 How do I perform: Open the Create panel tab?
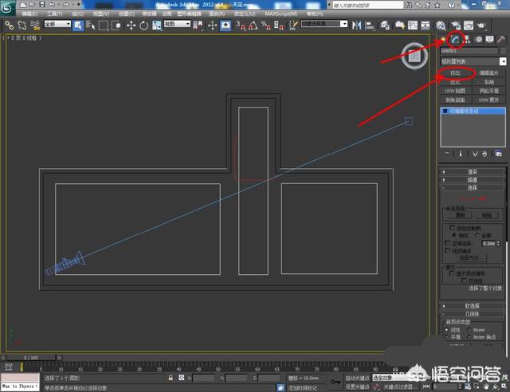(x=443, y=40)
